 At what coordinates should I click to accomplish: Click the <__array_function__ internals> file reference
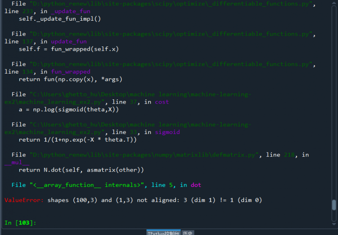pos(88,185)
